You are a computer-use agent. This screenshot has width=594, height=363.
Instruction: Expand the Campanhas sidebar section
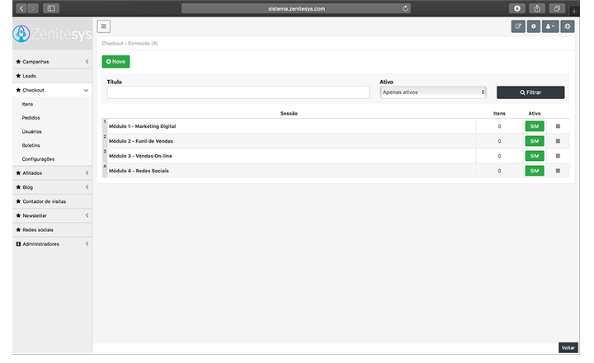point(51,62)
